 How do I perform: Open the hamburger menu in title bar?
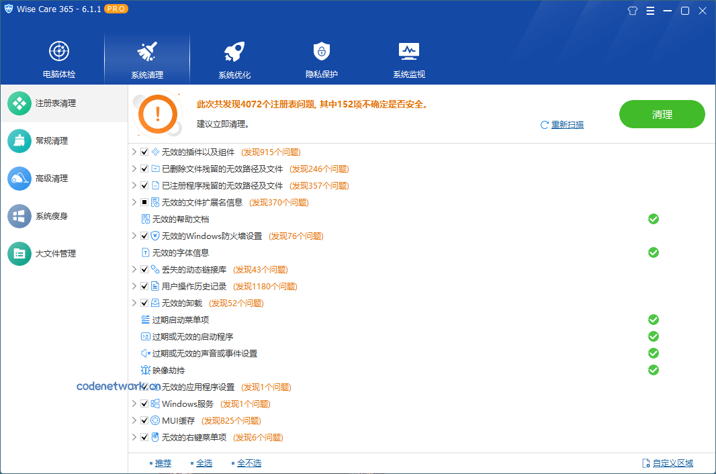(x=650, y=11)
